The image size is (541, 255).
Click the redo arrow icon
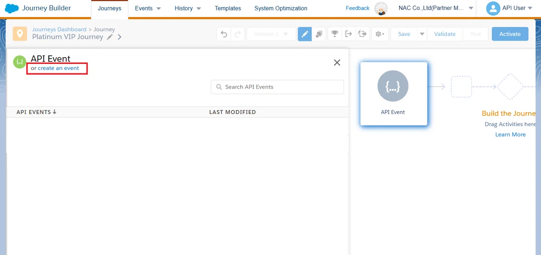click(x=238, y=34)
